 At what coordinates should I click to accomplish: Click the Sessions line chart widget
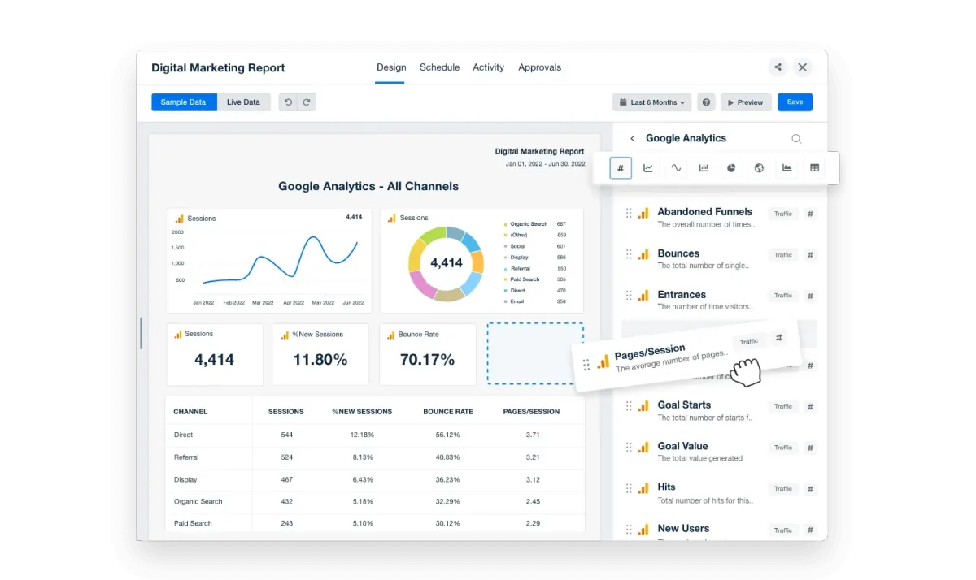[x=269, y=261]
